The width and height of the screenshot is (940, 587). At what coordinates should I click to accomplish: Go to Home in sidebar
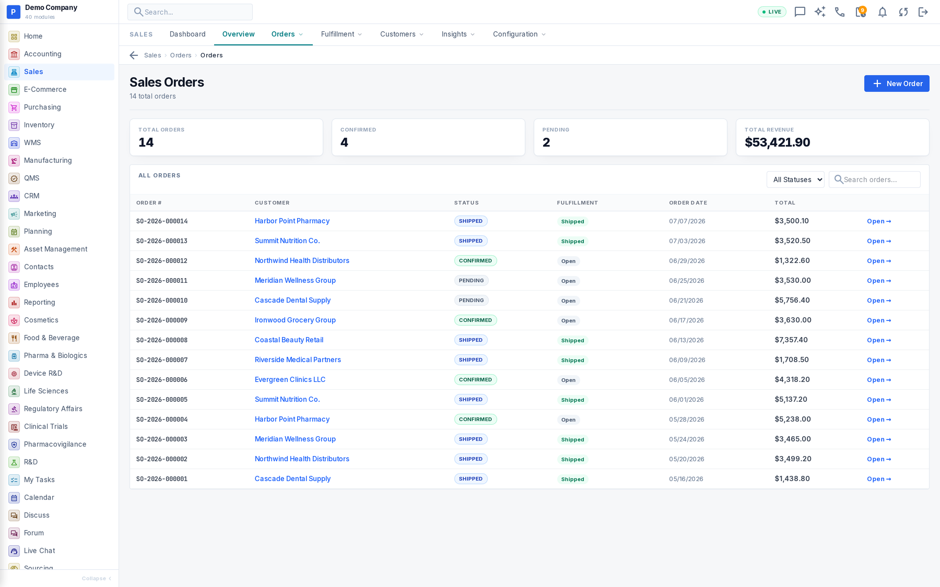pos(59,36)
